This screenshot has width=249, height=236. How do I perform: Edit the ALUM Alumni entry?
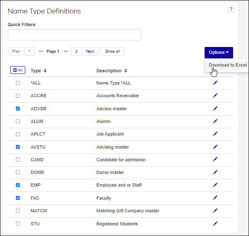tap(215, 121)
